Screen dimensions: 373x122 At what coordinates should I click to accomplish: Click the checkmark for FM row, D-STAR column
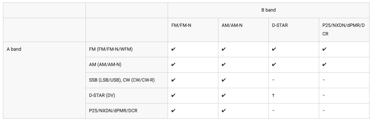[273, 49]
